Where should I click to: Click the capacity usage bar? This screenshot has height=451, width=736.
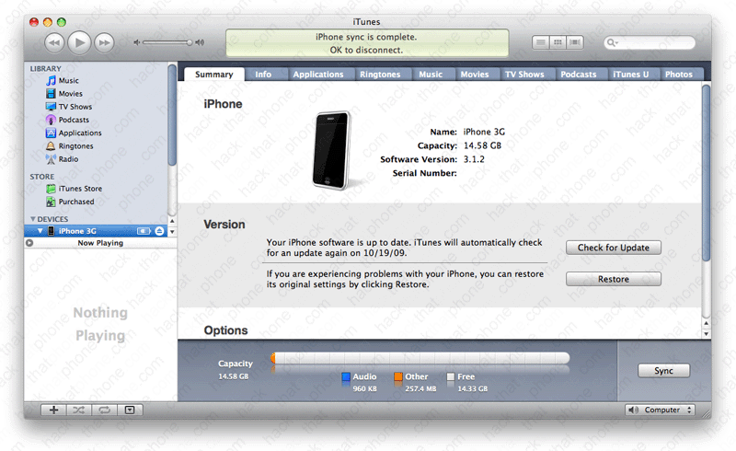420,358
